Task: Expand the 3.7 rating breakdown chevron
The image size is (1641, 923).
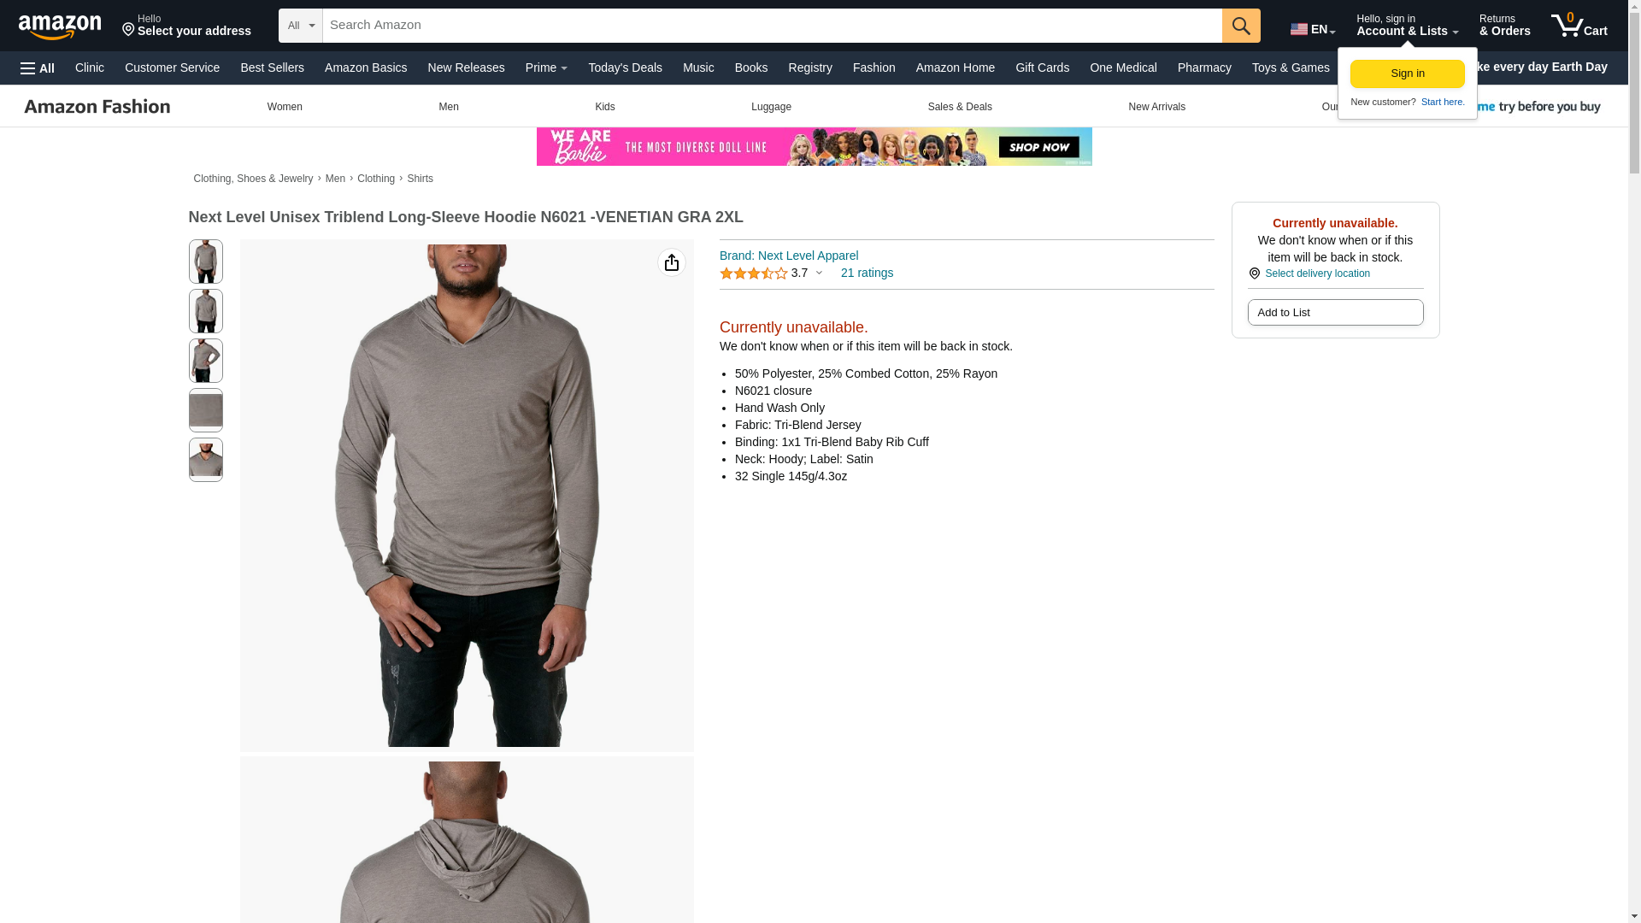Action: [x=819, y=273]
